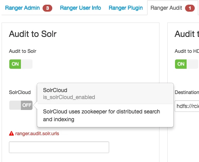Switch to the Ranger Admin tab

pyautogui.click(x=22, y=8)
